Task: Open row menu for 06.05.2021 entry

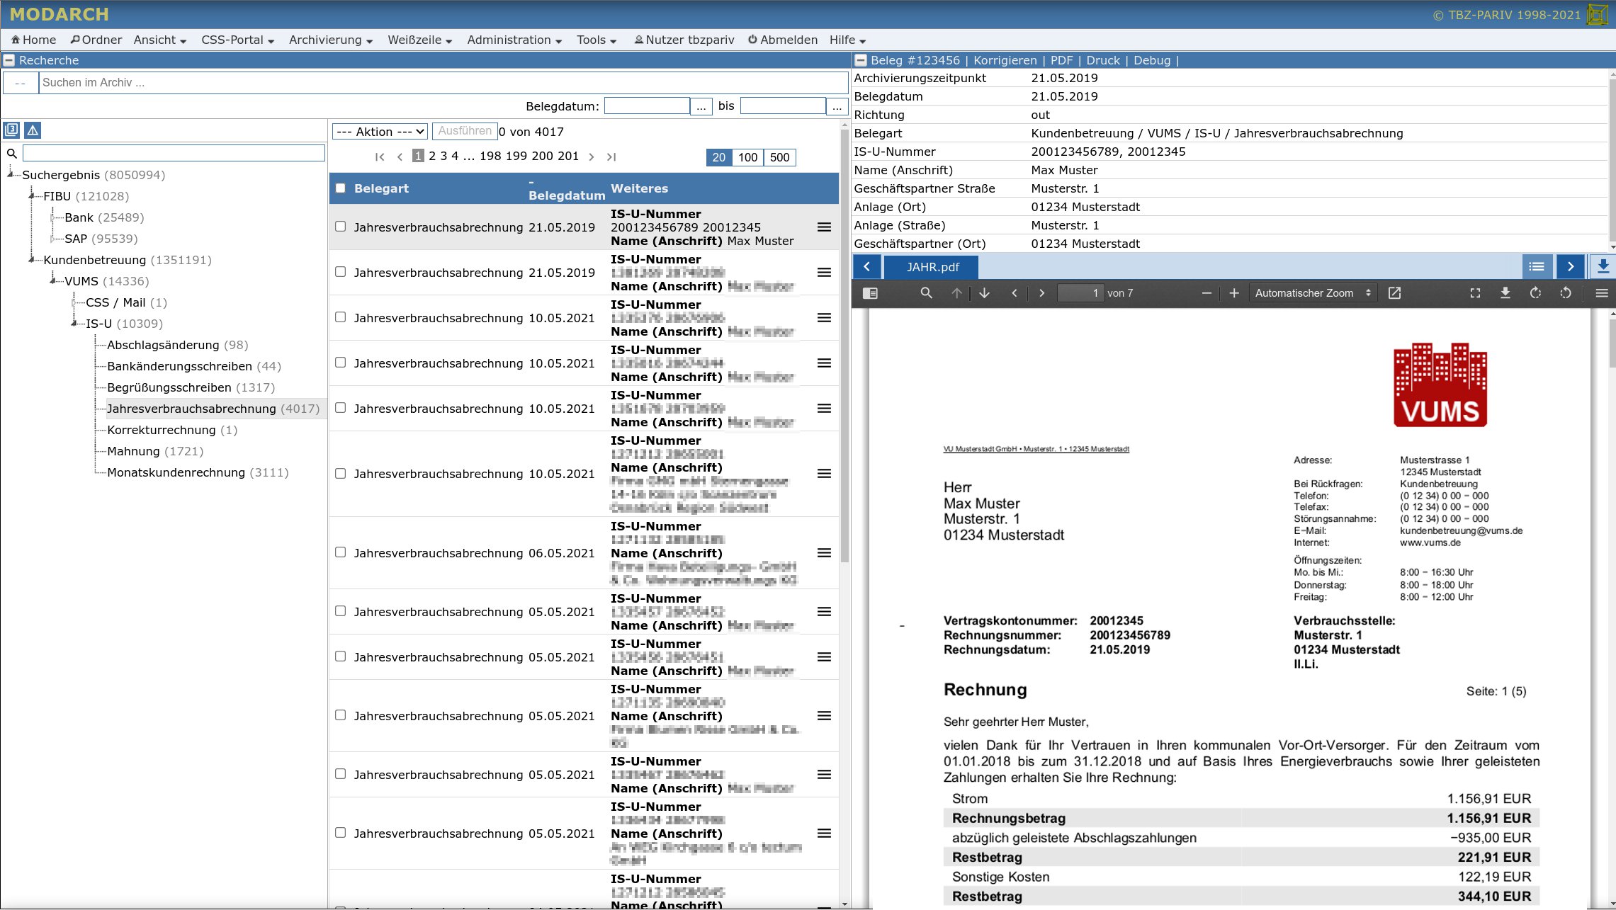Action: (824, 553)
